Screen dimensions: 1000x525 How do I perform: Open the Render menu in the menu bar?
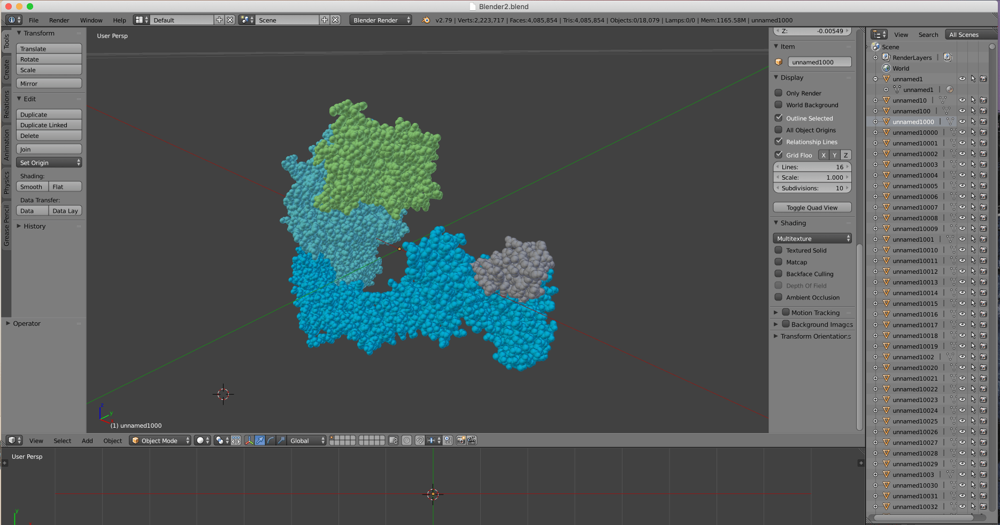(x=59, y=20)
